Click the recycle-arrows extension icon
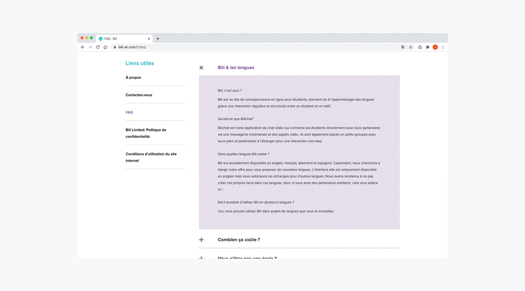 420,47
